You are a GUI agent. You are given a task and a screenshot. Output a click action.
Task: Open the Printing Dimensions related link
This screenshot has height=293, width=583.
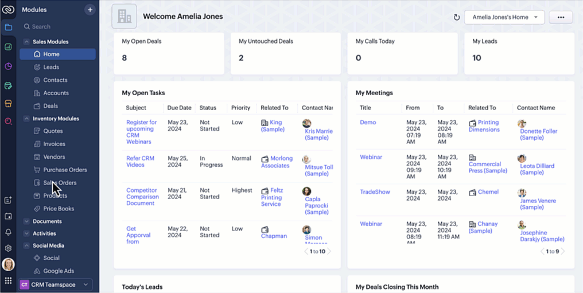[x=484, y=126]
